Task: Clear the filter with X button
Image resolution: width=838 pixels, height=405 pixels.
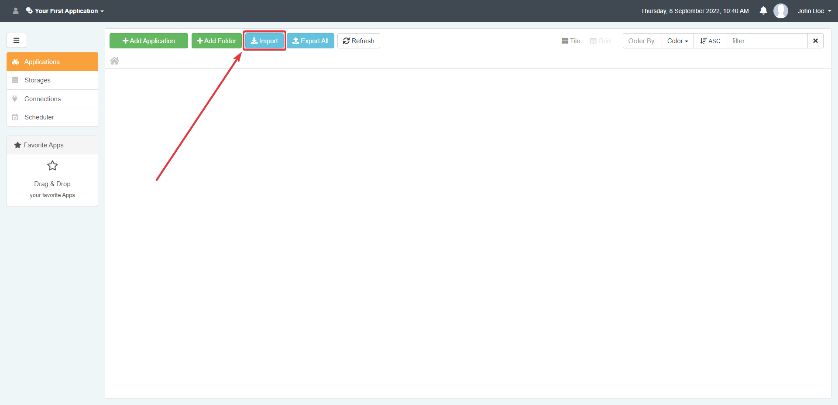Action: [815, 41]
